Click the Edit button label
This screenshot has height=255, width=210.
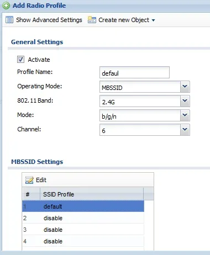tap(41, 180)
